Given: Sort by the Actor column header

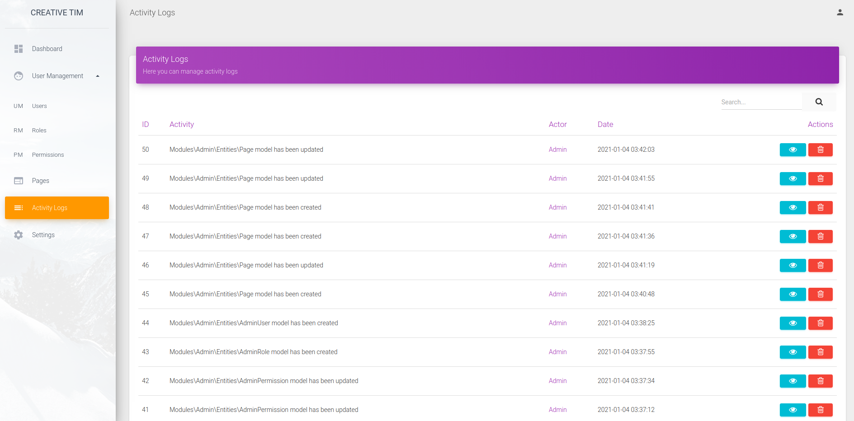Looking at the screenshot, I should point(557,124).
